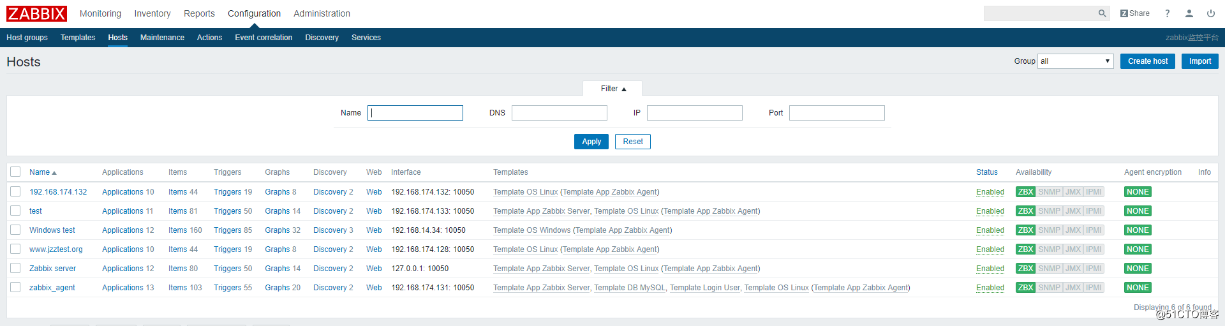1225x326 pixels.
Task: Focus the DNS filter field
Action: [560, 113]
